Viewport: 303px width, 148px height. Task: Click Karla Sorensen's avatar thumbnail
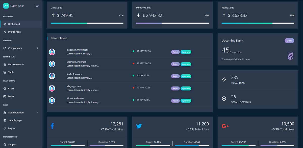52,76
